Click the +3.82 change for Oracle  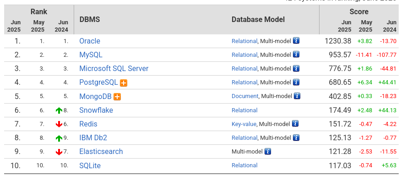point(365,41)
